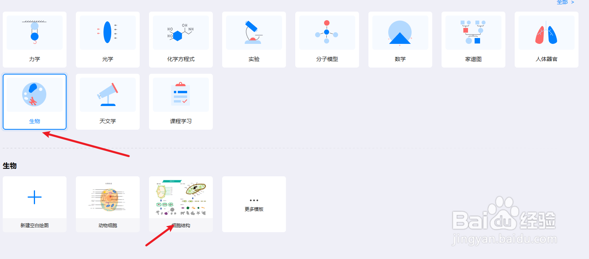Viewport: 589px width, 259px height.
Task: Click the 实验 microscope icon
Action: [x=254, y=32]
